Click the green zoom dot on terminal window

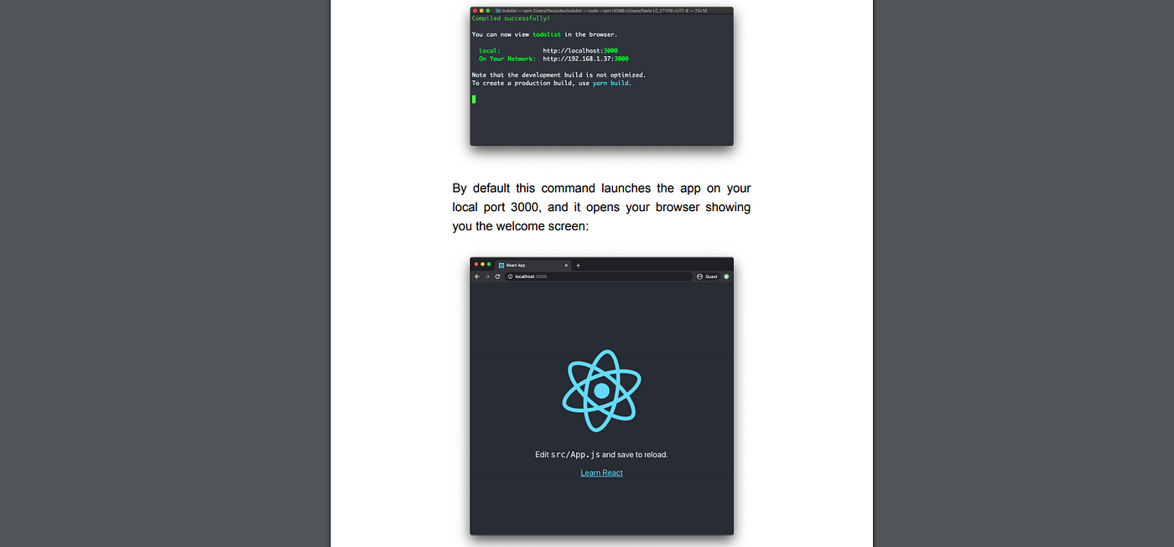click(x=488, y=10)
